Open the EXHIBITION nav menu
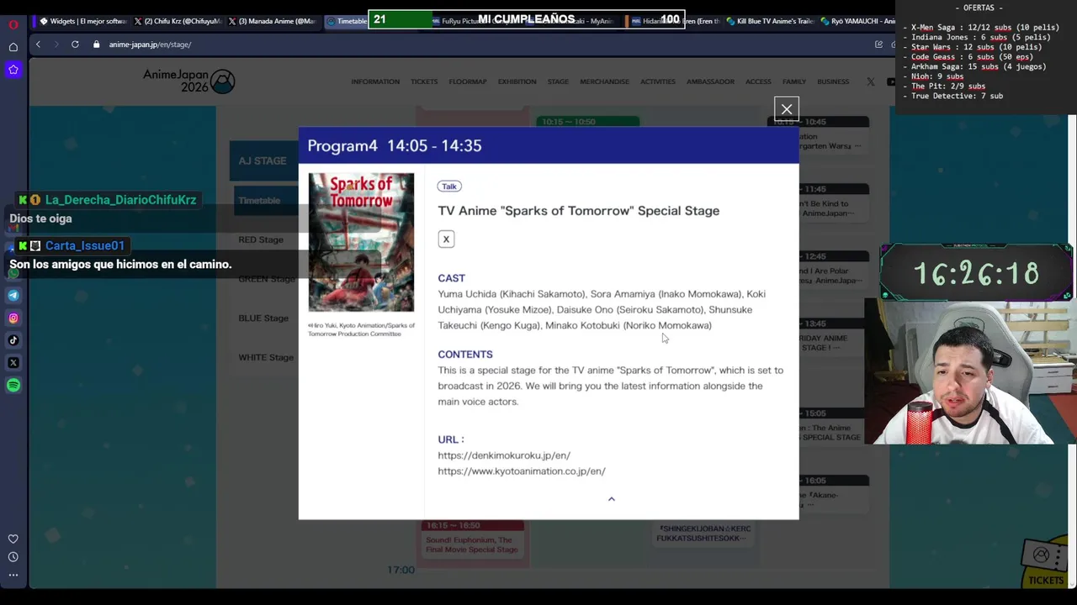The height and width of the screenshot is (605, 1077). (517, 82)
